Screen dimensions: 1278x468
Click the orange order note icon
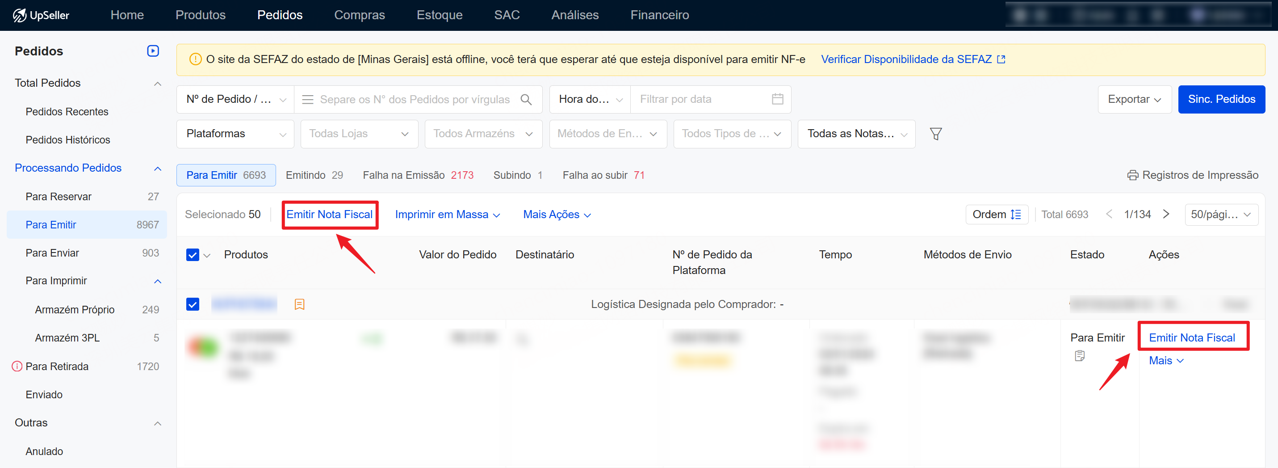(299, 304)
